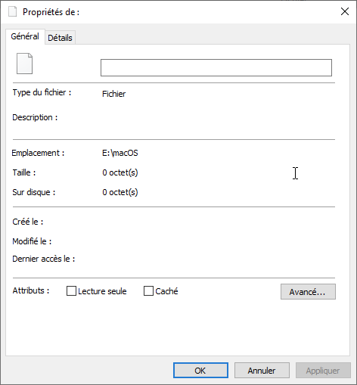357x385 pixels.
Task: Click the Attributs label
Action: [31, 290]
